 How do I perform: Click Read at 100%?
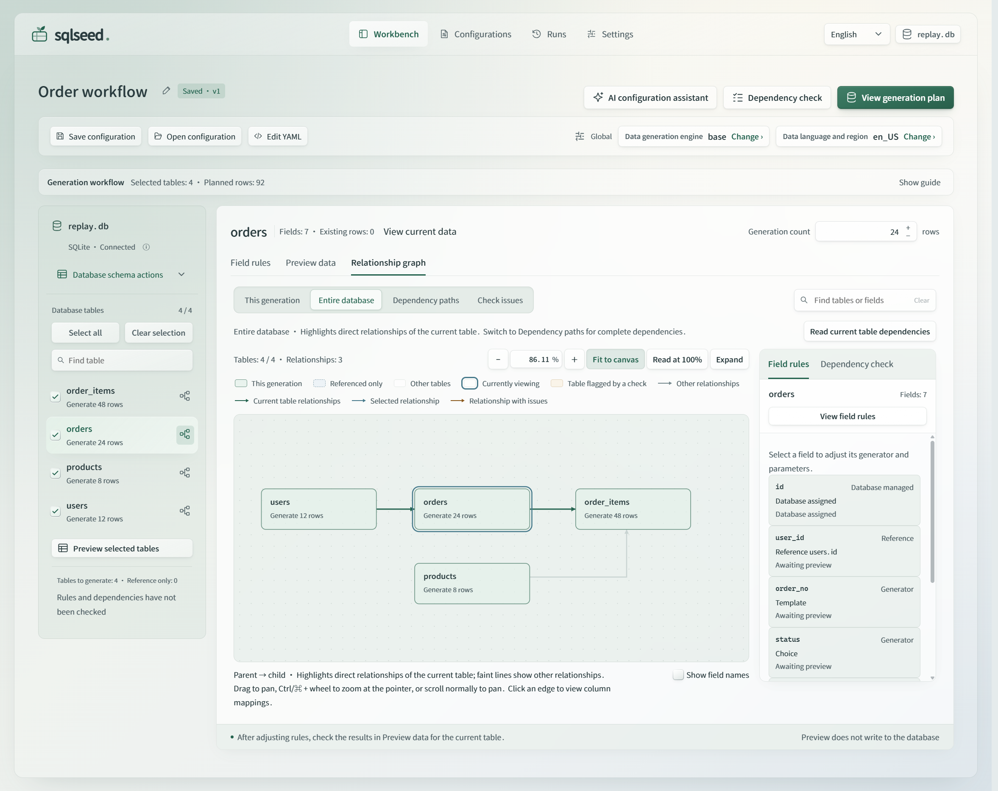tap(677, 359)
